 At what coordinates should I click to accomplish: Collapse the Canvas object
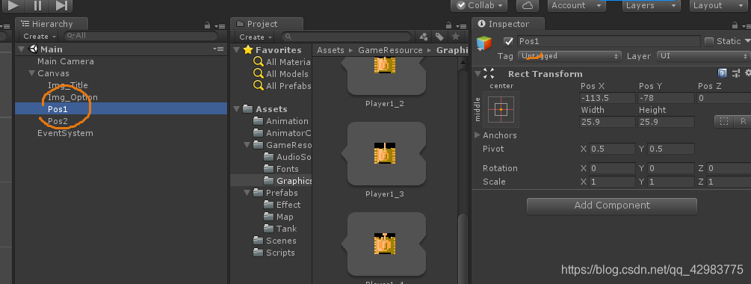pos(31,73)
